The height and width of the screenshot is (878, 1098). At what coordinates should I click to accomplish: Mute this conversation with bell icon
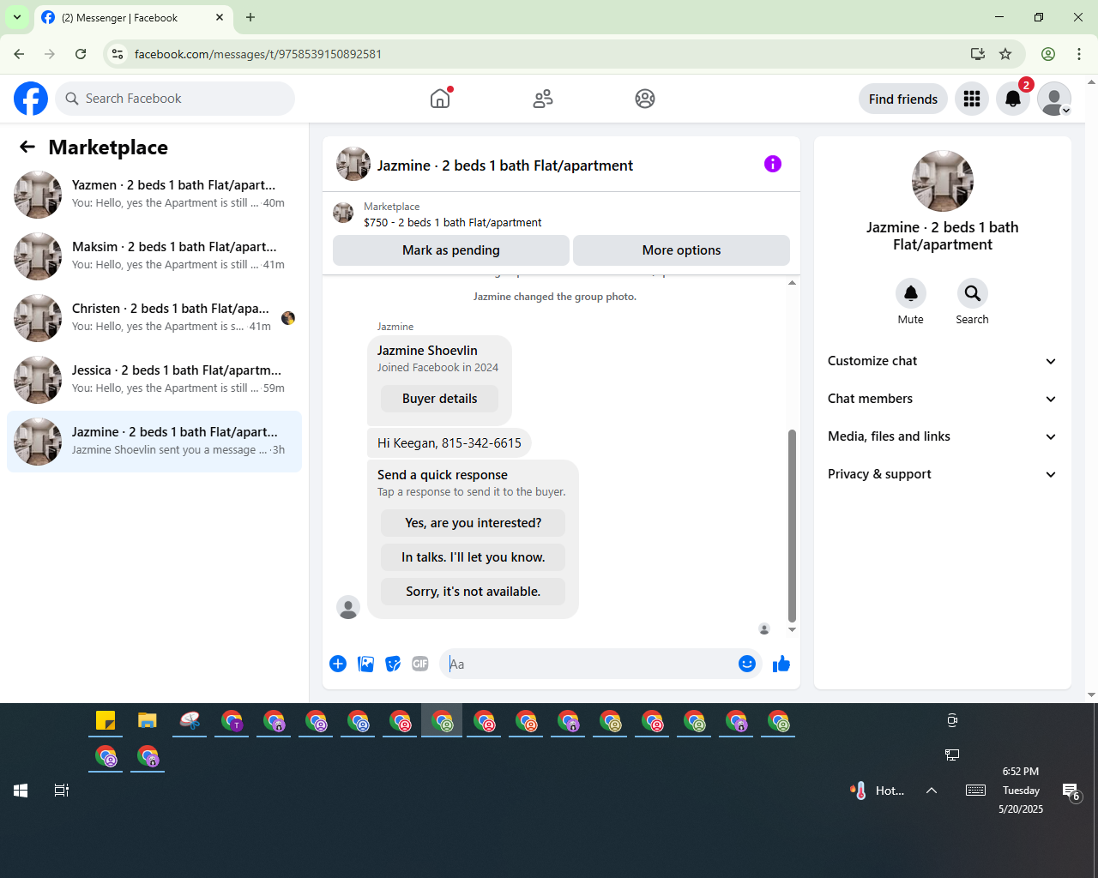911,293
